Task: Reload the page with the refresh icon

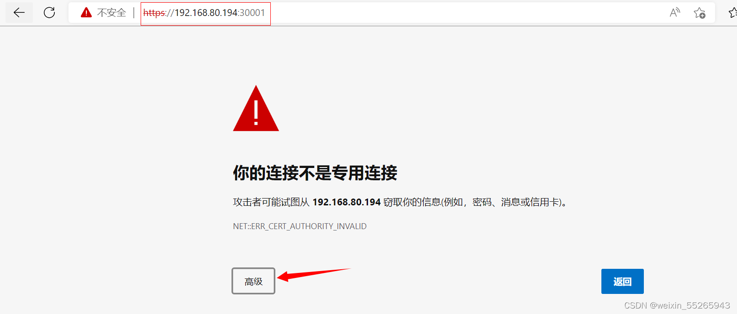Action: pyautogui.click(x=49, y=13)
